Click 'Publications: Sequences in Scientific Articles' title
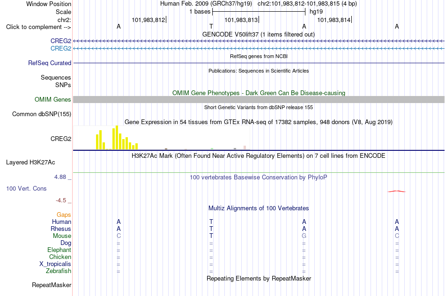 (x=259, y=71)
